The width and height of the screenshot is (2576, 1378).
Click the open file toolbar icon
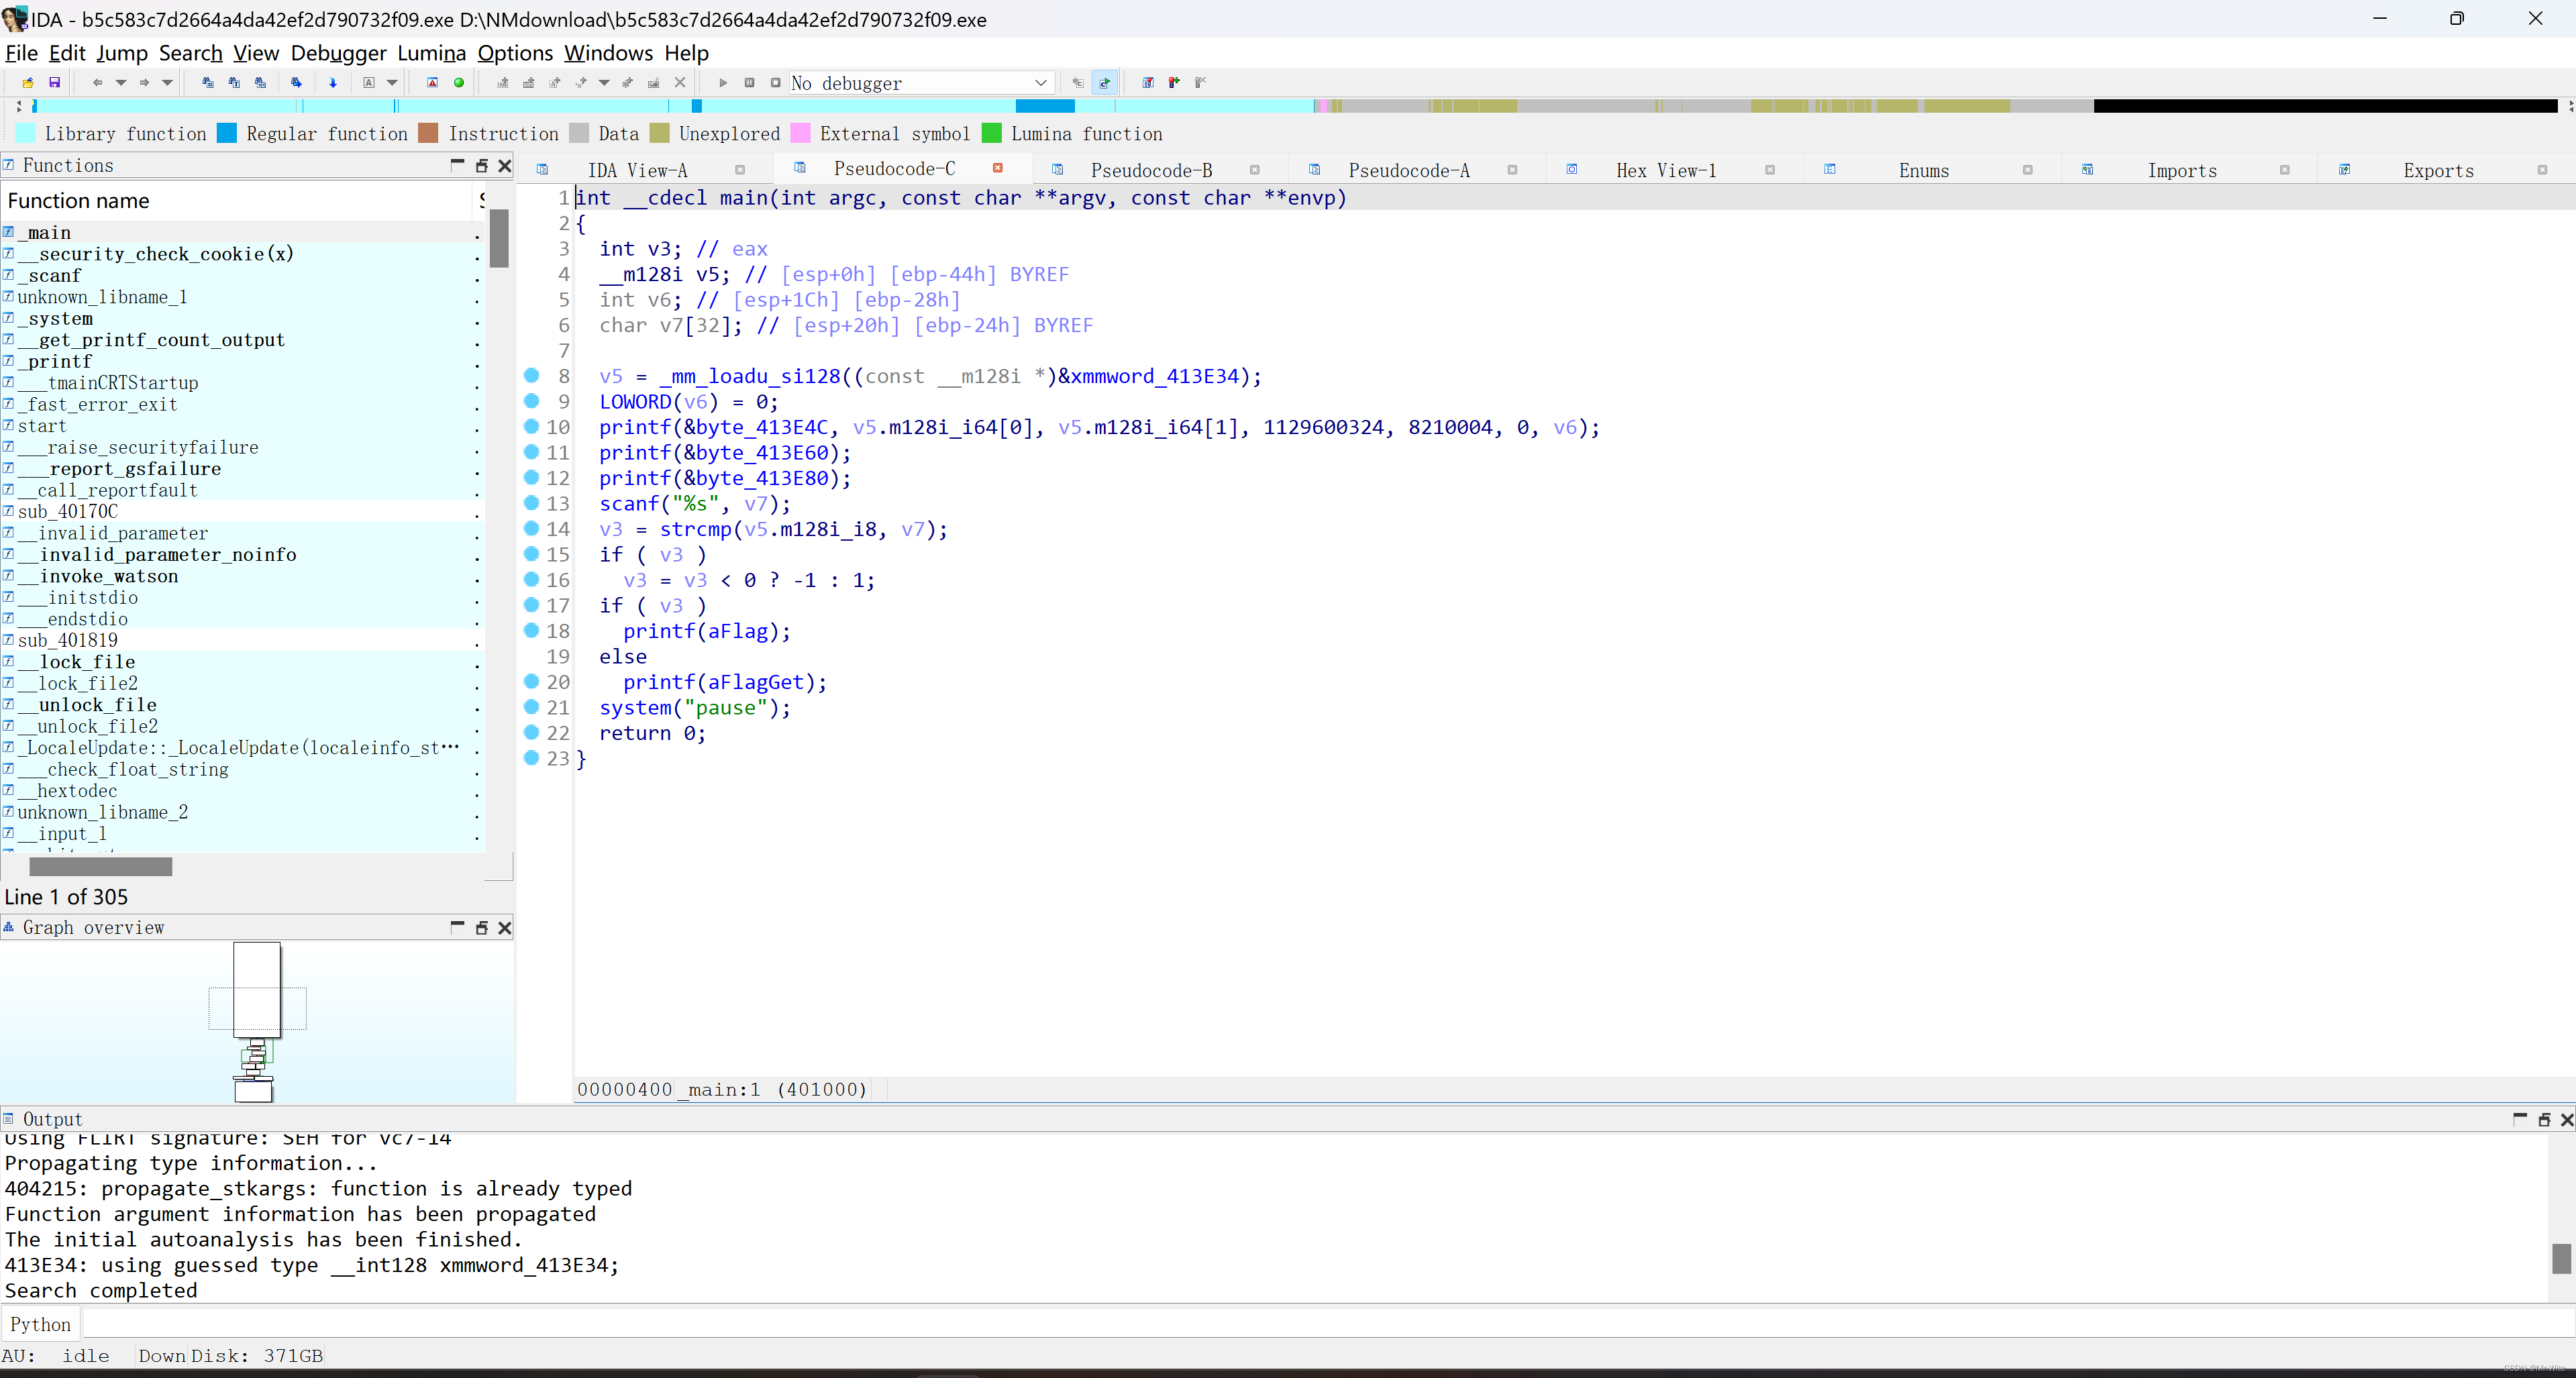pyautogui.click(x=28, y=83)
